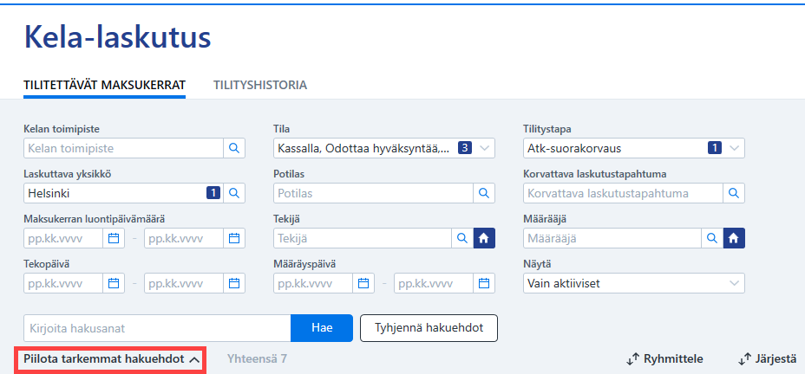805x374 pixels.
Task: Focus the Potilas input field
Action: coord(373,193)
